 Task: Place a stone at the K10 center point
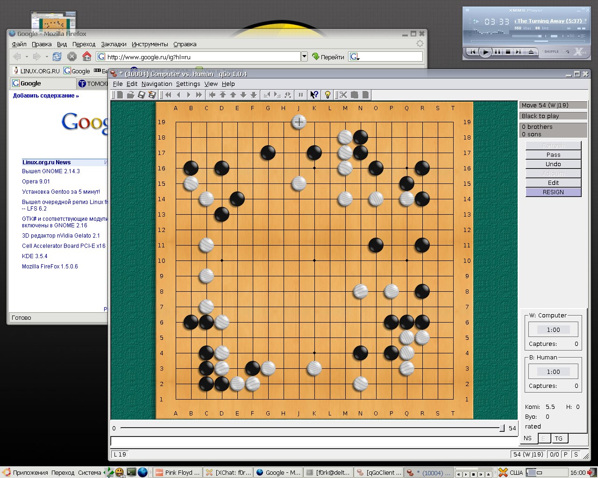[x=314, y=260]
